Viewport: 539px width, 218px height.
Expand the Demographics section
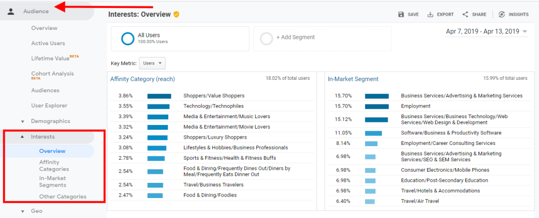[x=23, y=121]
